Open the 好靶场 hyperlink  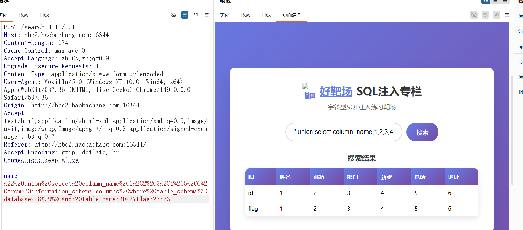click(x=336, y=92)
